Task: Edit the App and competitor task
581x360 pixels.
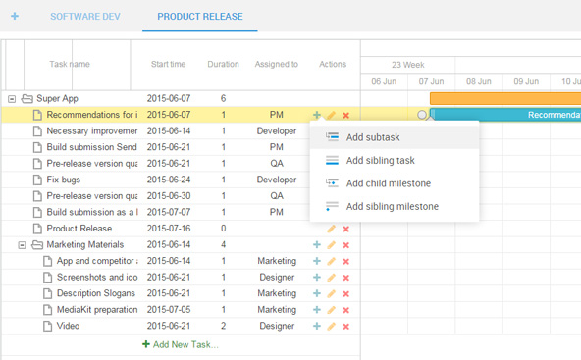Action: click(x=332, y=262)
